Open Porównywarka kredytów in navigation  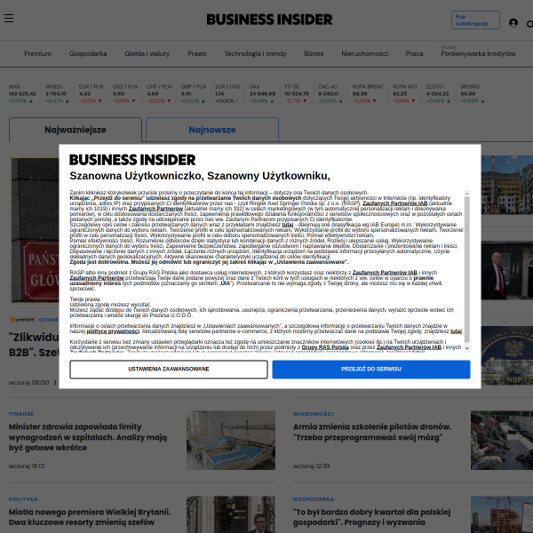coord(478,53)
